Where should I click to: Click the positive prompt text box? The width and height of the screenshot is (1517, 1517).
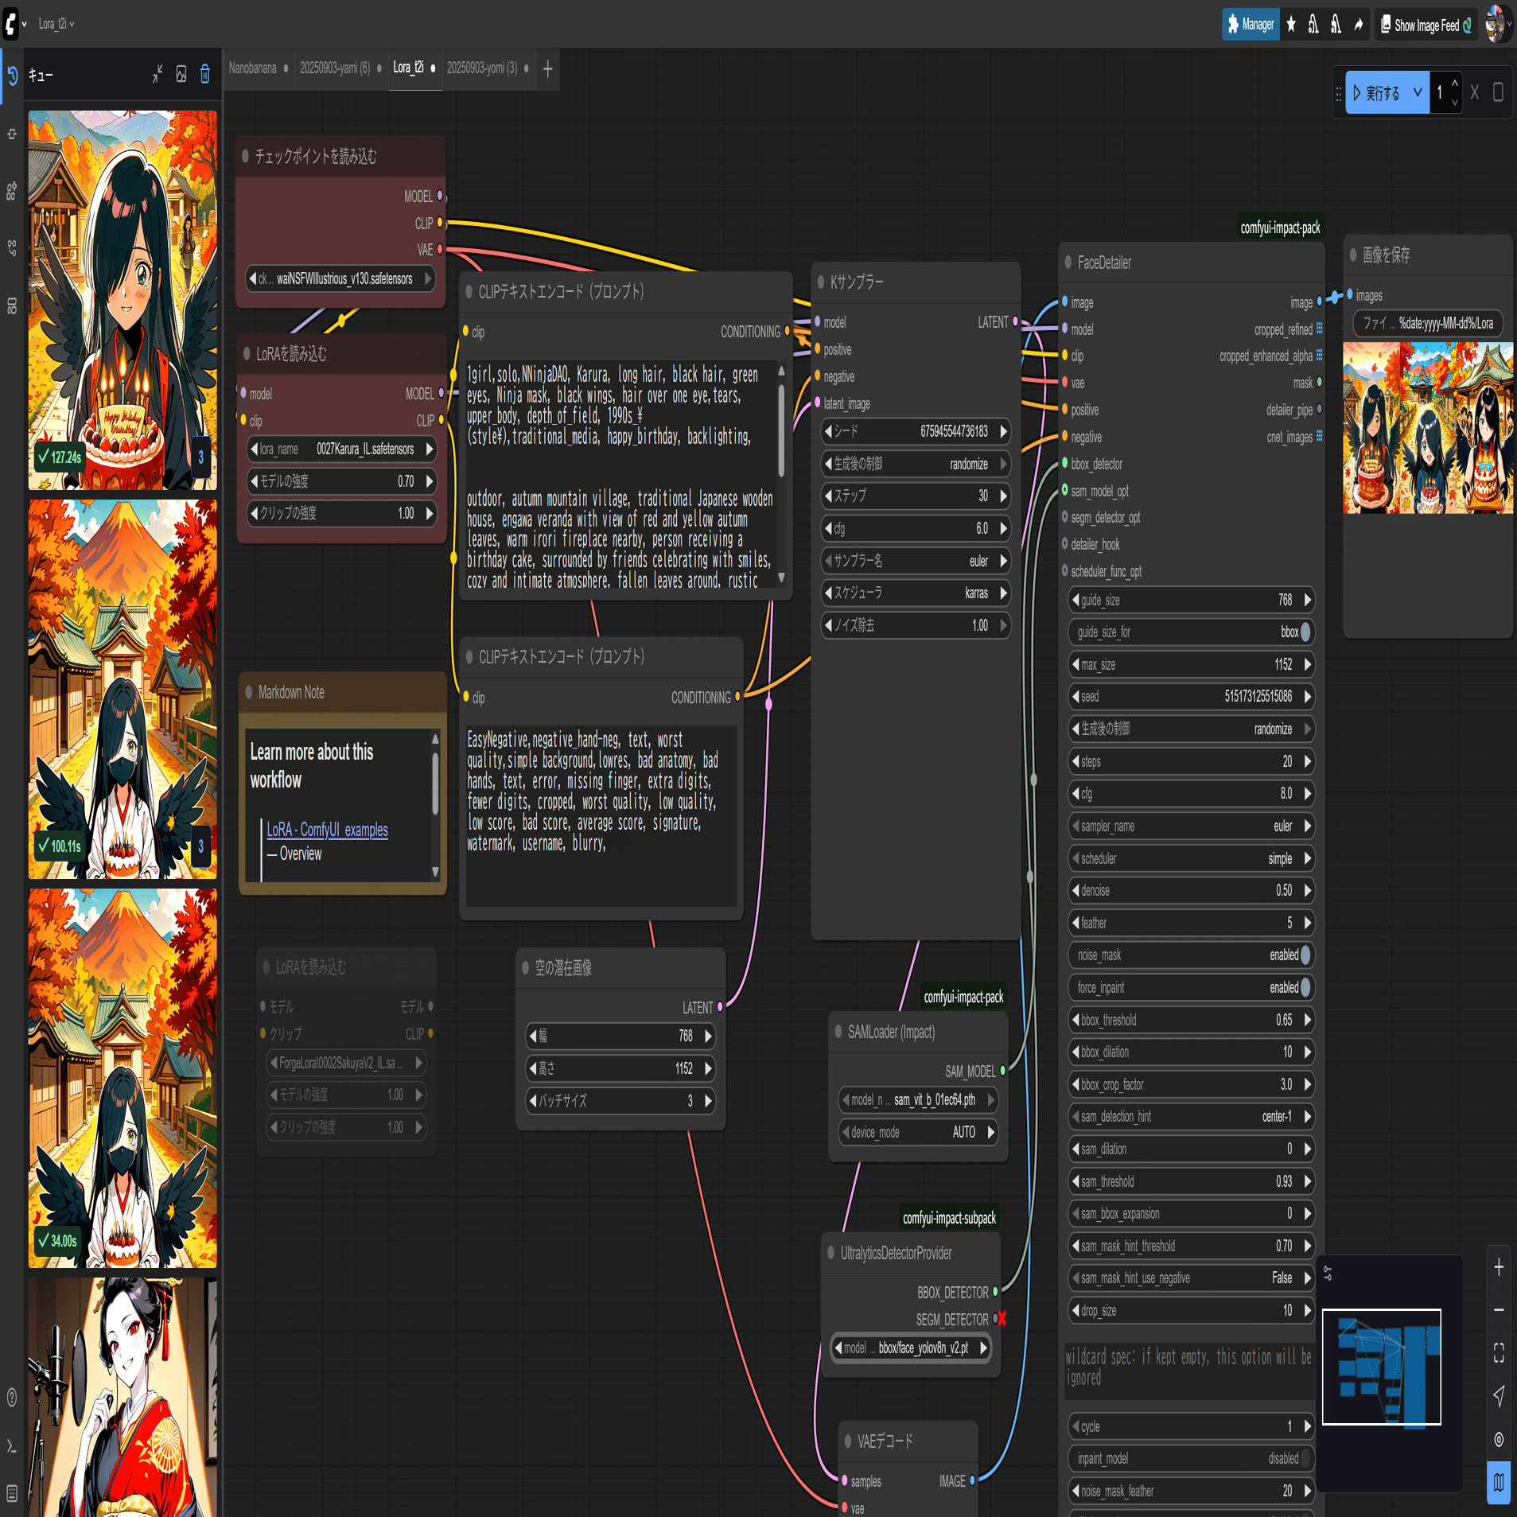[x=619, y=475]
